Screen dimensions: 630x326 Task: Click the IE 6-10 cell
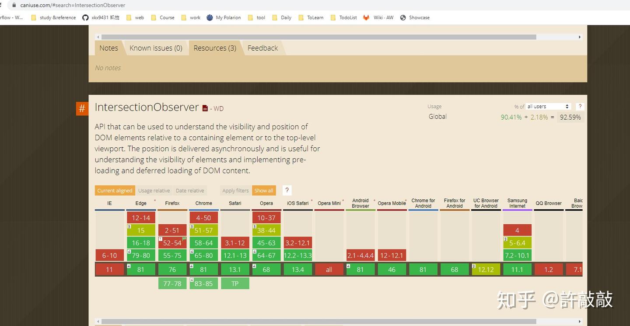[x=109, y=255]
